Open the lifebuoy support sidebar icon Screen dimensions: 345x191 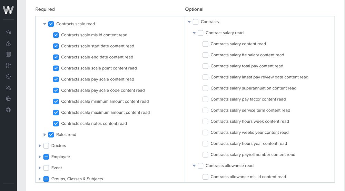coord(8,110)
